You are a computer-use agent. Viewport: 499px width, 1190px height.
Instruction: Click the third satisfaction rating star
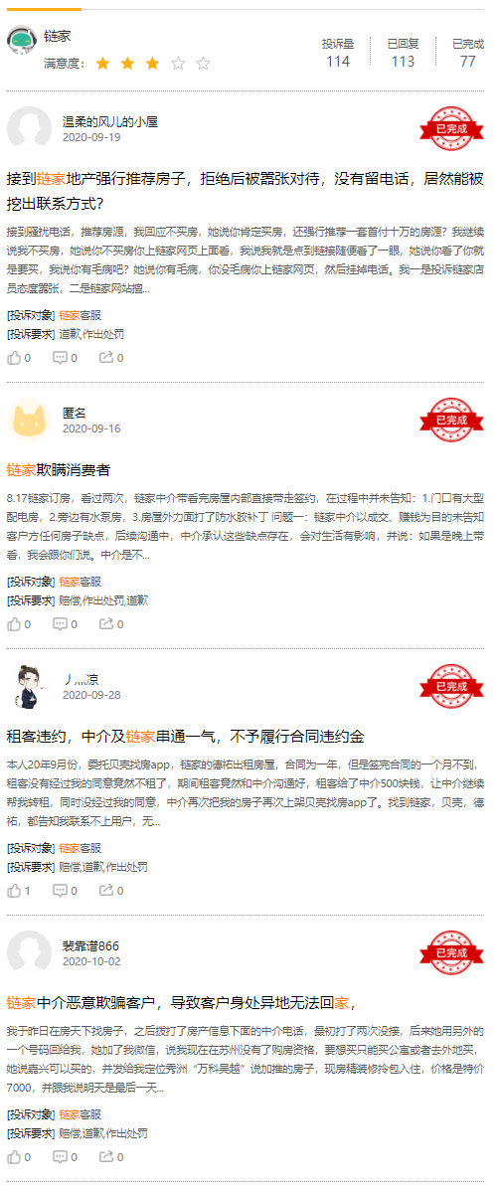(x=152, y=63)
